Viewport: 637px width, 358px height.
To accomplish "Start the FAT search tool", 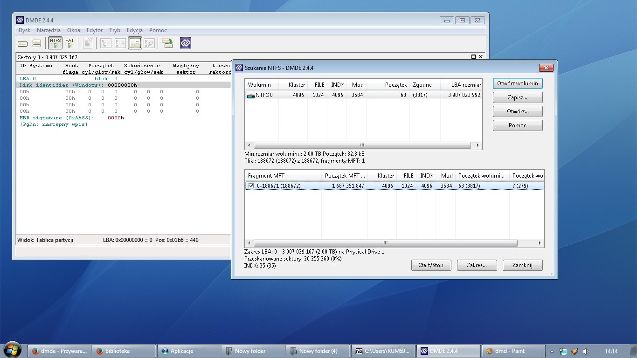I will click(69, 43).
